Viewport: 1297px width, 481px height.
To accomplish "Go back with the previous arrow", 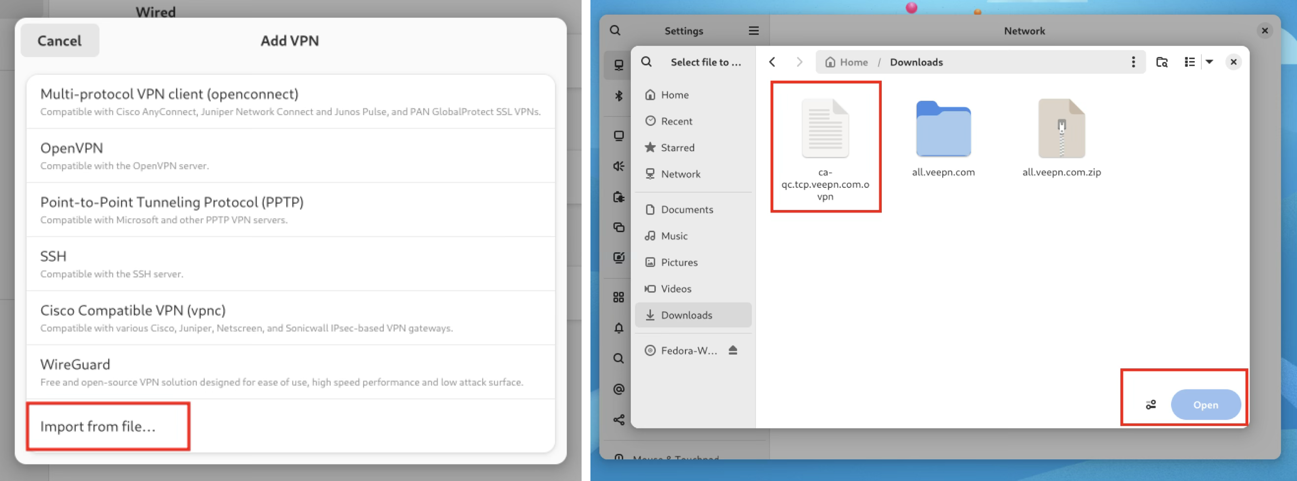I will [772, 62].
